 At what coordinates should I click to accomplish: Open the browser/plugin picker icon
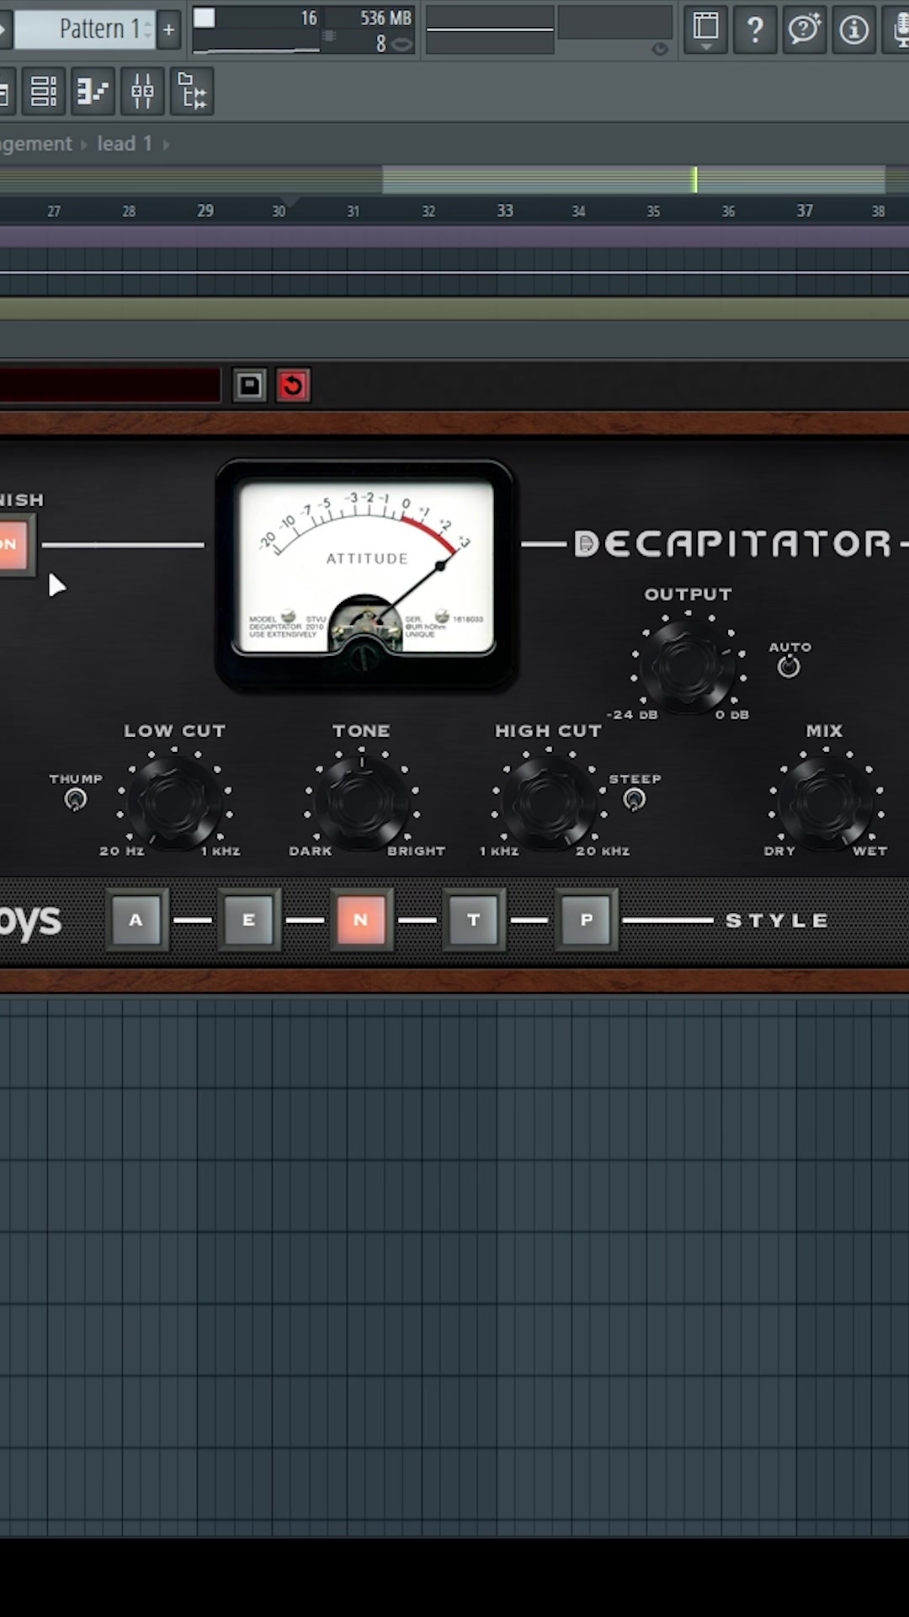193,91
